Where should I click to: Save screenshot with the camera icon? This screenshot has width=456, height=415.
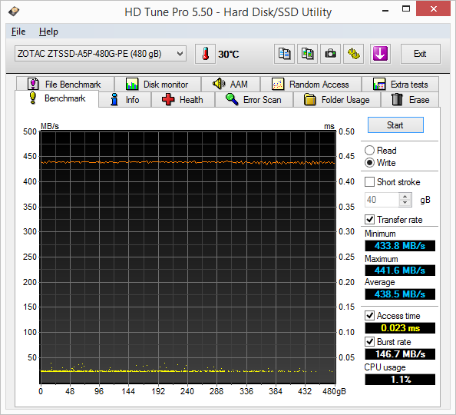tap(330, 54)
